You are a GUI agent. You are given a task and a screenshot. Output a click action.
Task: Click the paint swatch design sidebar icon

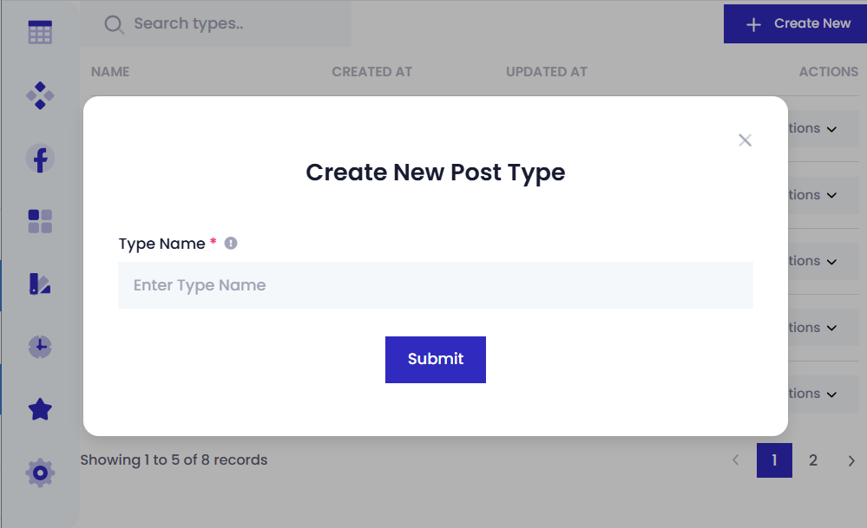pos(40,284)
